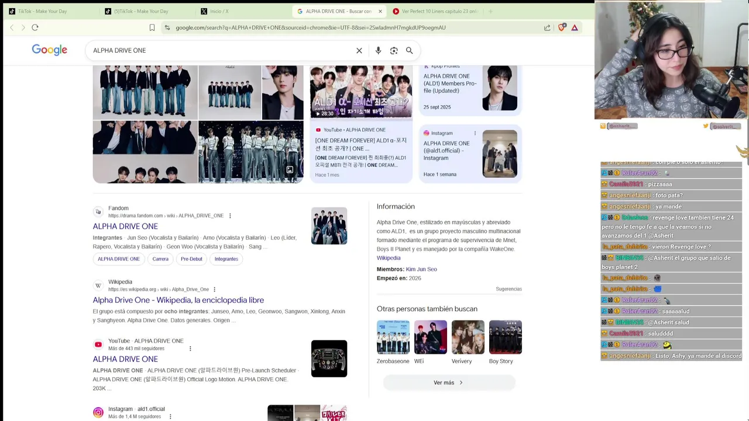Open the new tab plus button
Image resolution: width=749 pixels, height=421 pixels.
click(x=490, y=11)
